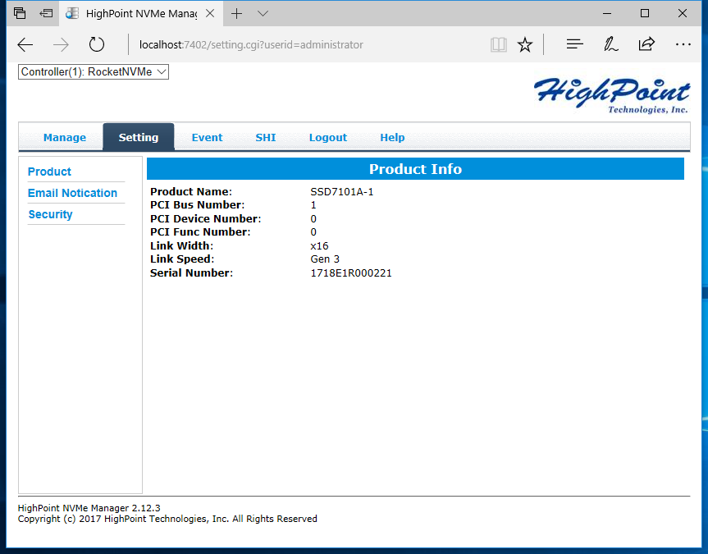Click the HighPoint Technologies logo
The height and width of the screenshot is (554, 708).
click(x=611, y=95)
